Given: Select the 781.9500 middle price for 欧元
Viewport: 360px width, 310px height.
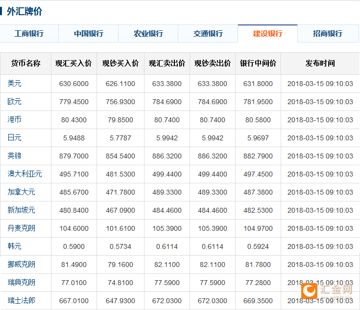Looking at the screenshot, I should click(258, 102).
